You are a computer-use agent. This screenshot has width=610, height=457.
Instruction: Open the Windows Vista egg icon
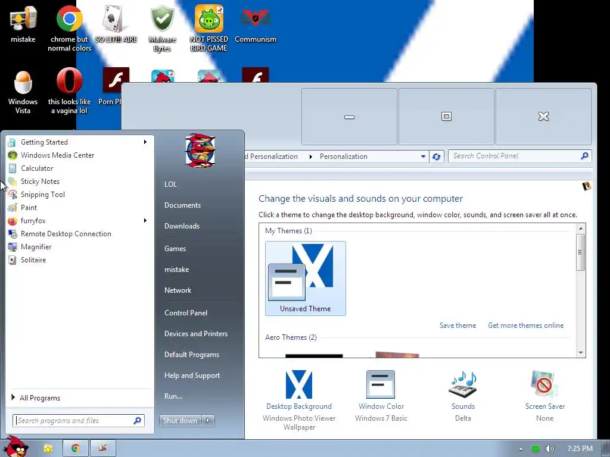pyautogui.click(x=23, y=92)
